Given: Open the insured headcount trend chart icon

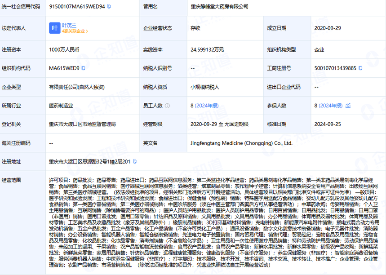Looking at the screenshot, I should (x=348, y=106).
